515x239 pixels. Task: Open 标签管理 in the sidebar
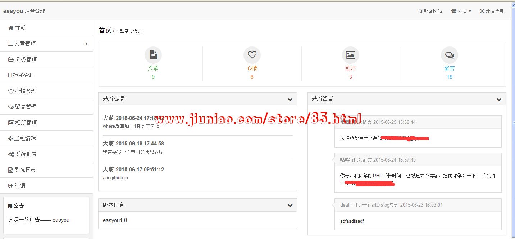(x=46, y=75)
